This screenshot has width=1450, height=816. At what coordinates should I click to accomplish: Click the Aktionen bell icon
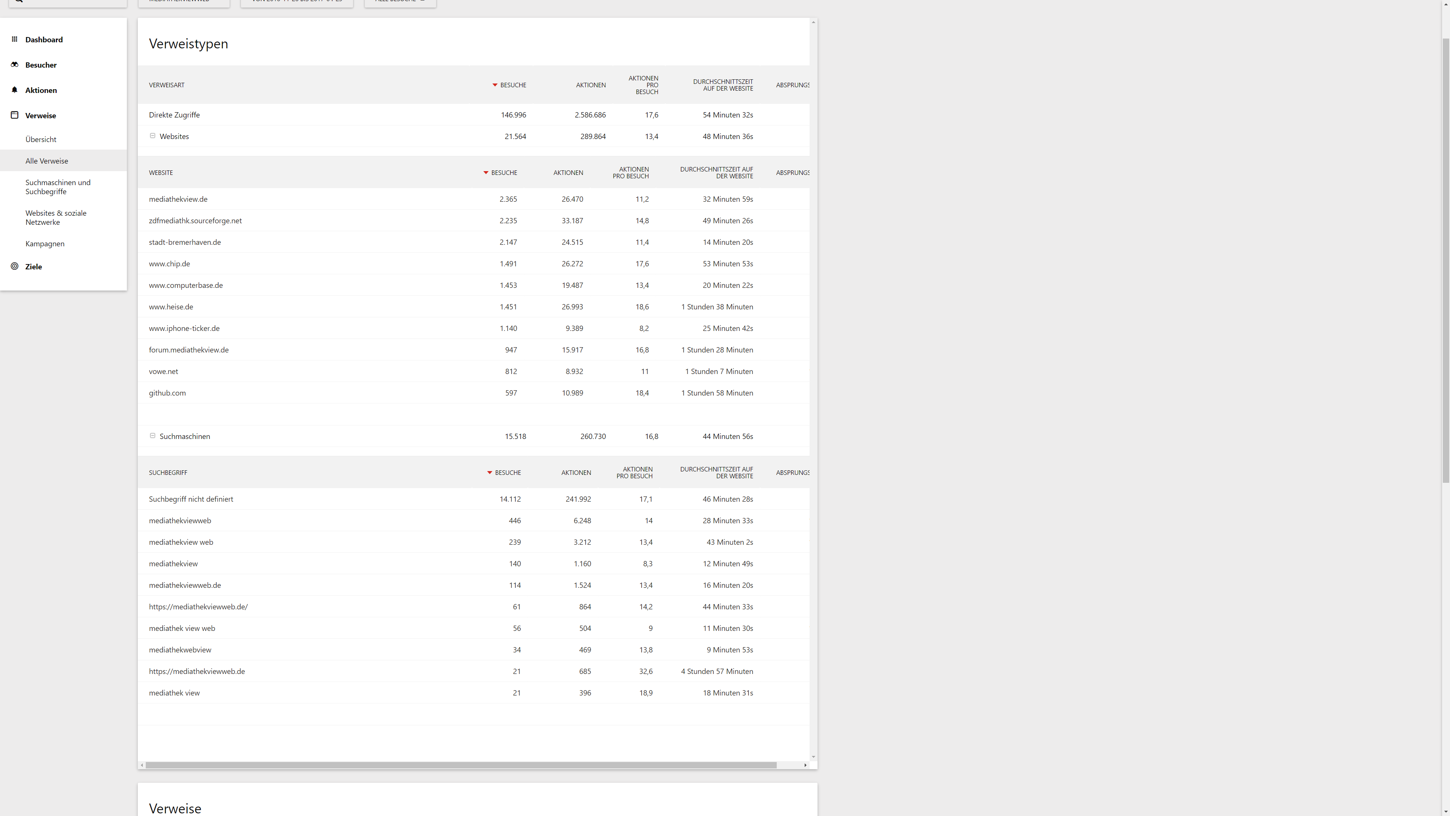pyautogui.click(x=15, y=90)
